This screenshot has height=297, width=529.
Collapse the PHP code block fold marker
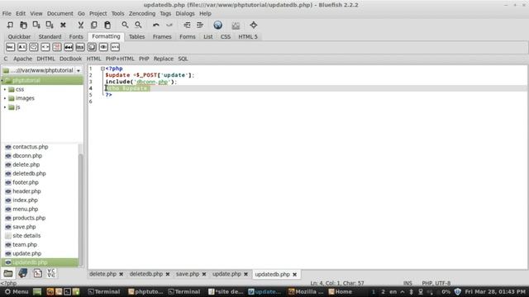coord(102,68)
